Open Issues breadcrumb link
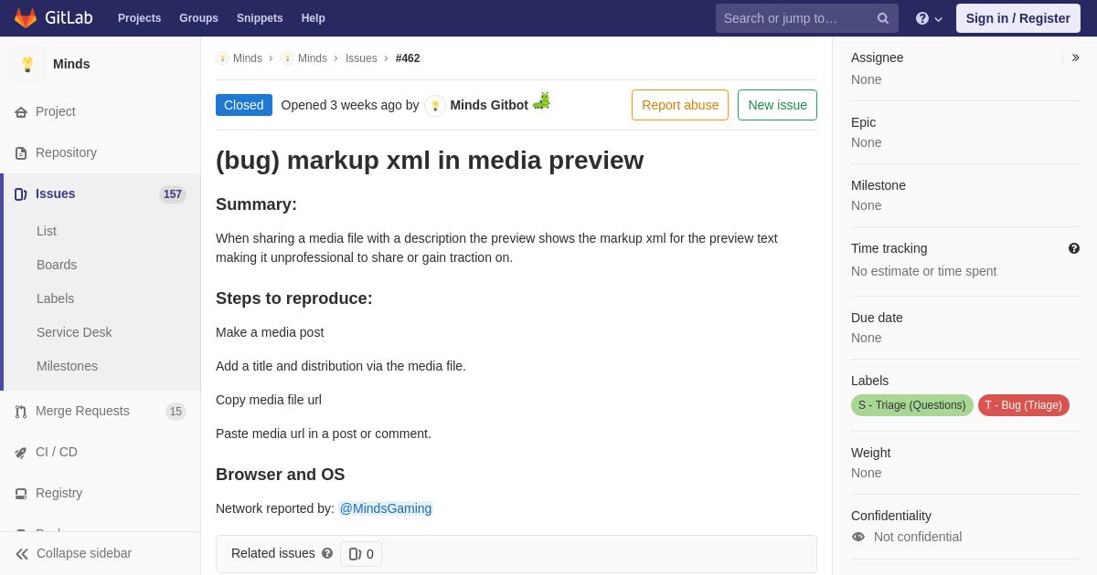The image size is (1097, 575). pos(361,58)
